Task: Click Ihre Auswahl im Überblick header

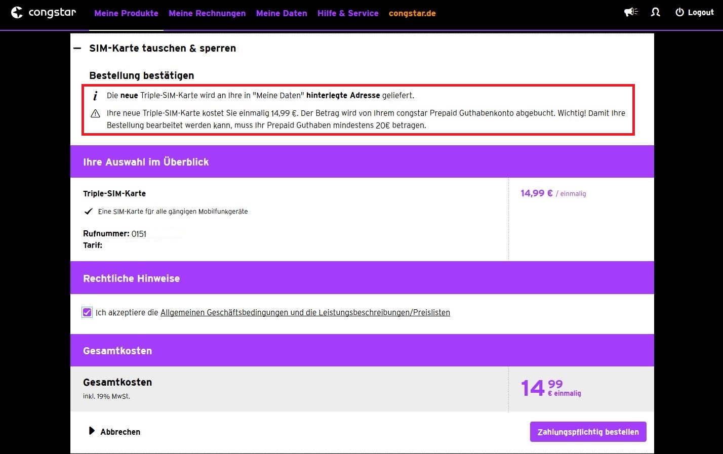Action: coord(146,162)
